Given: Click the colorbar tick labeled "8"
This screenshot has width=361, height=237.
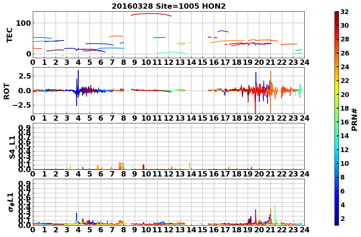Looking at the screenshot, I should click(343, 177).
